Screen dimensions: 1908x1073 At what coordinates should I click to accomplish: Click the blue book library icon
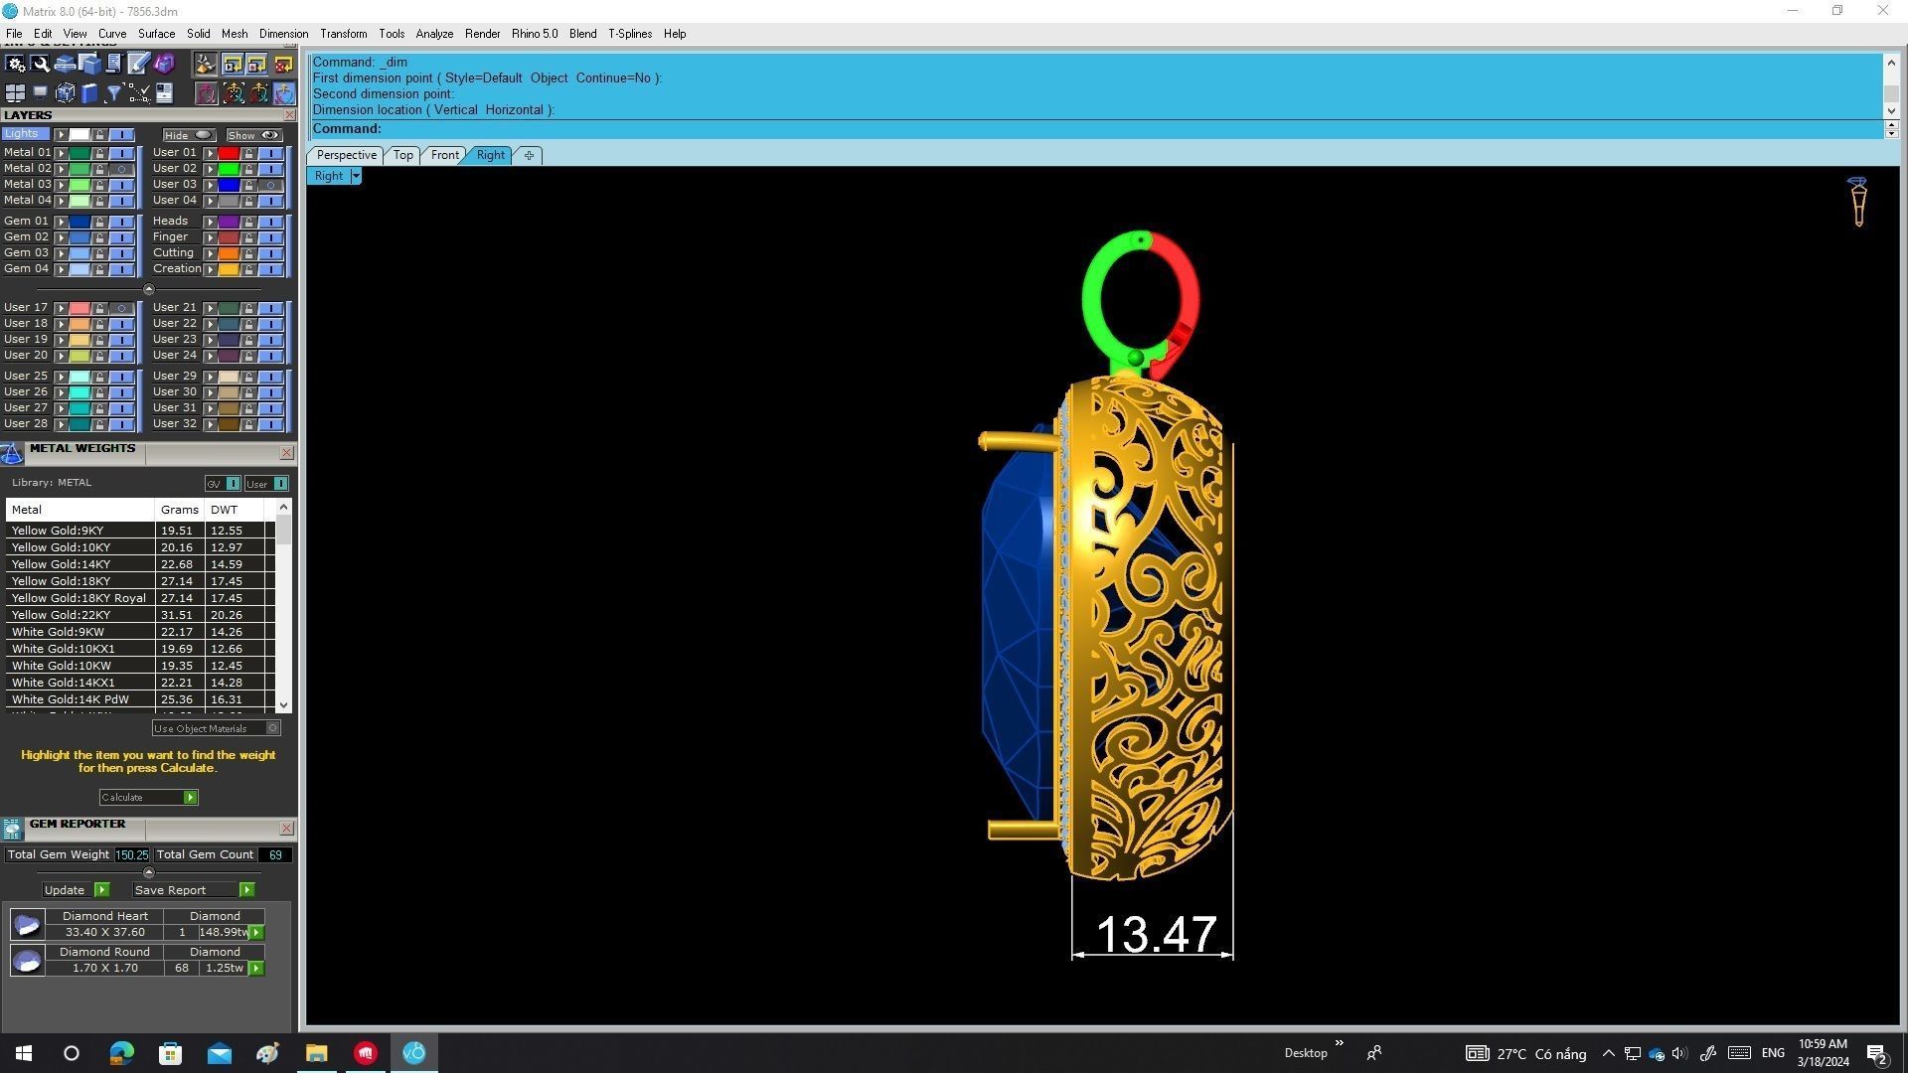(89, 93)
